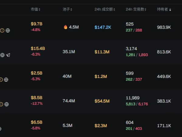This screenshot has height=137, width=182.
Task: Click the $54.5M volume value
Action: tap(102, 101)
